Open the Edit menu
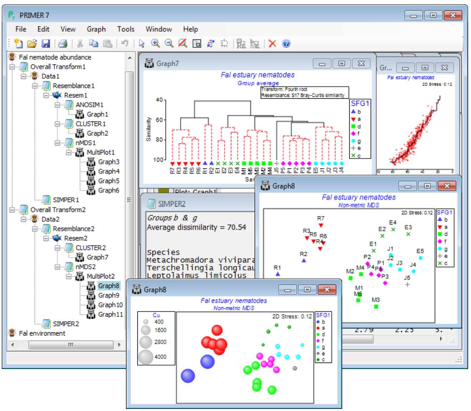The width and height of the screenshot is (471, 411). (44, 29)
